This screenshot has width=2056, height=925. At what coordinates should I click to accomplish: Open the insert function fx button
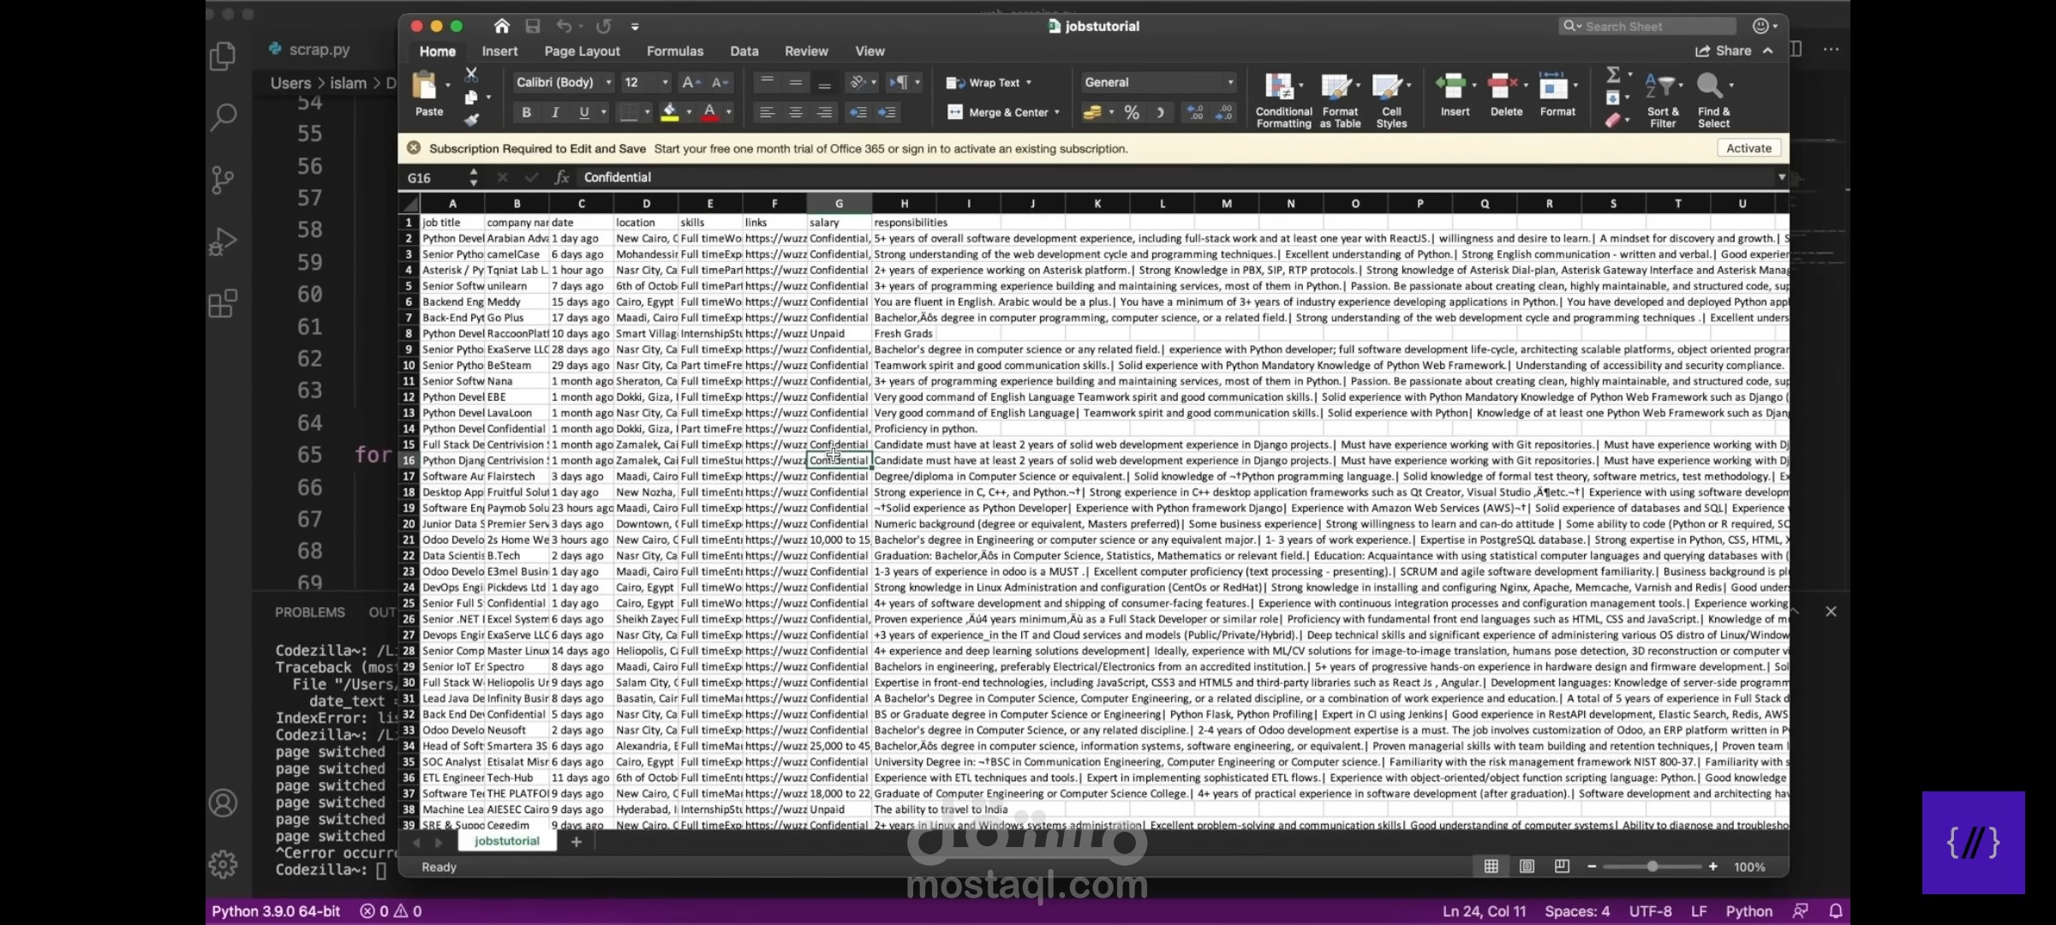coord(562,177)
